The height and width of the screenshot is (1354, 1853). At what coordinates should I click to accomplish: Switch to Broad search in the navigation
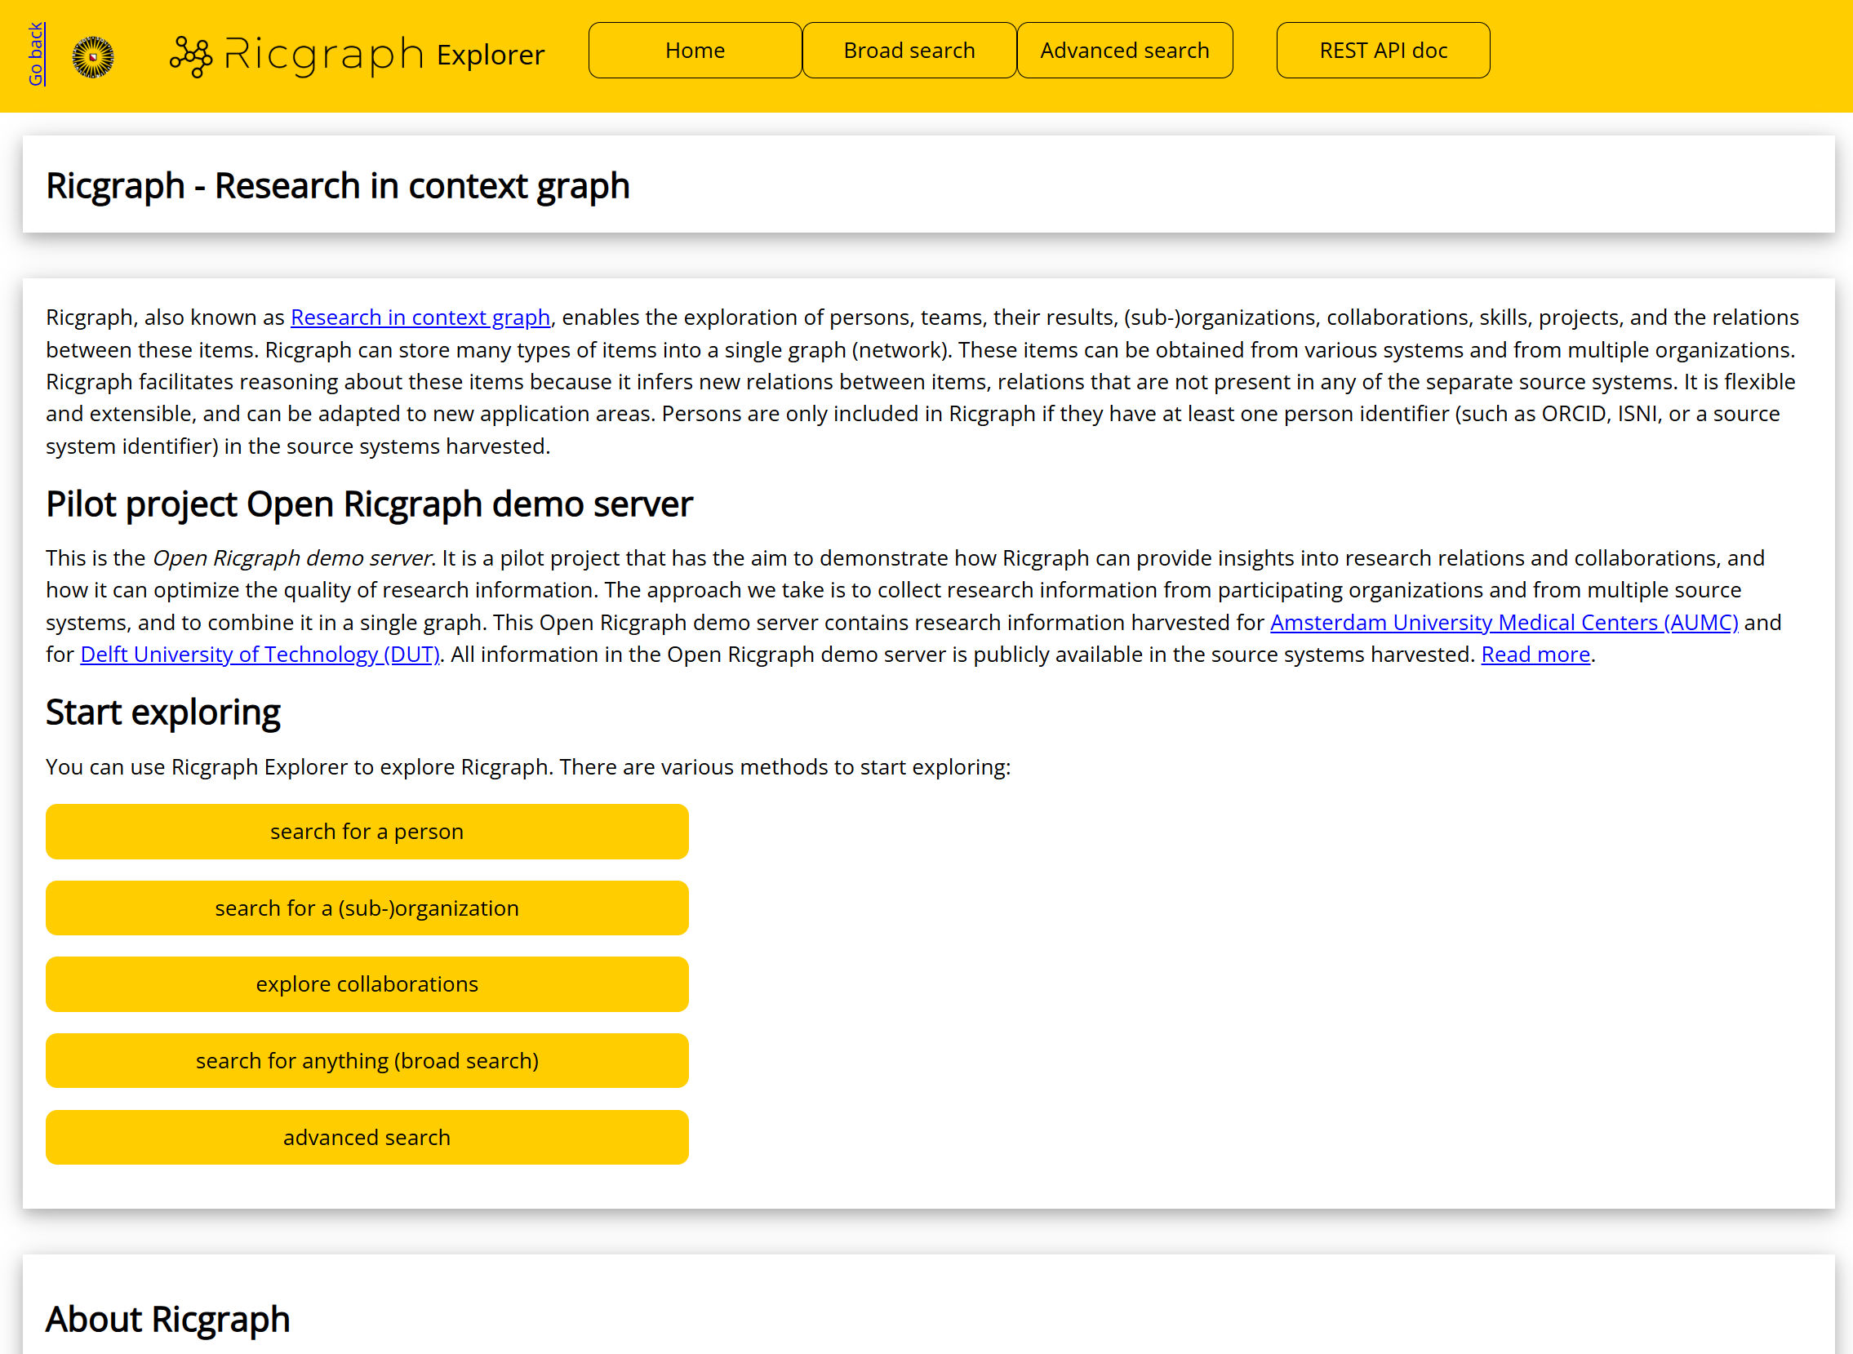(x=908, y=50)
